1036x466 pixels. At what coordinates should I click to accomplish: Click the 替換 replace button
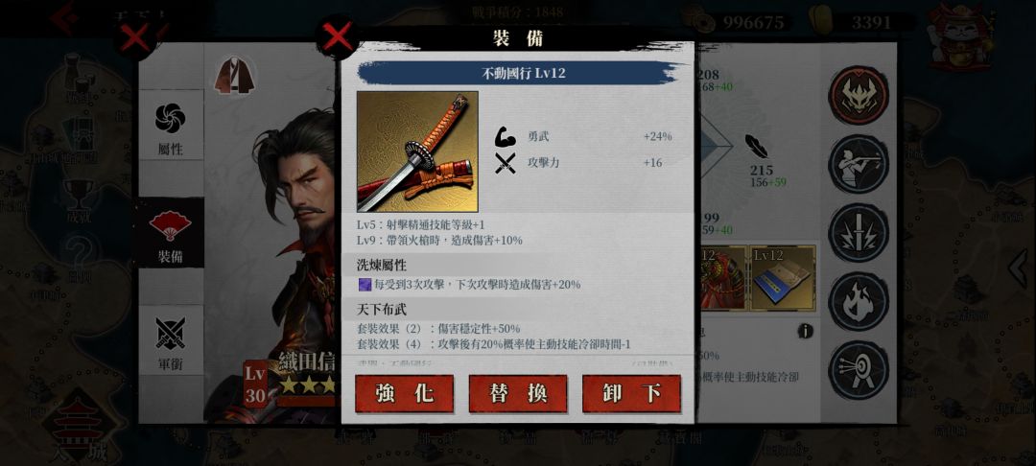pos(518,393)
